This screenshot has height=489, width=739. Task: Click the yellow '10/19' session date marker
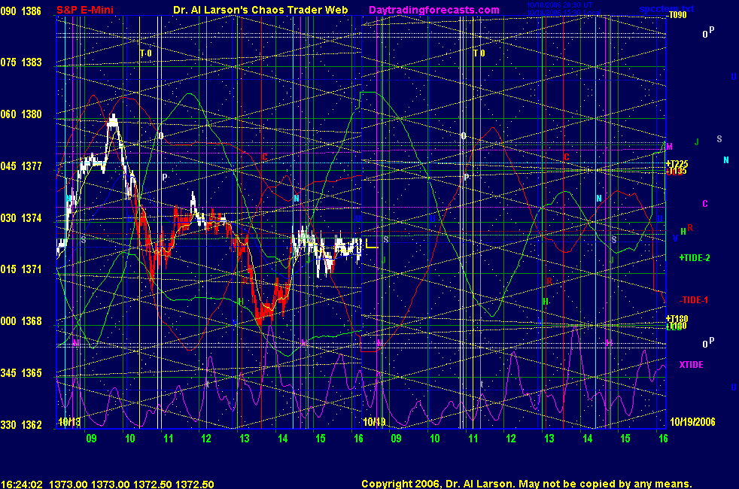pyautogui.click(x=374, y=421)
